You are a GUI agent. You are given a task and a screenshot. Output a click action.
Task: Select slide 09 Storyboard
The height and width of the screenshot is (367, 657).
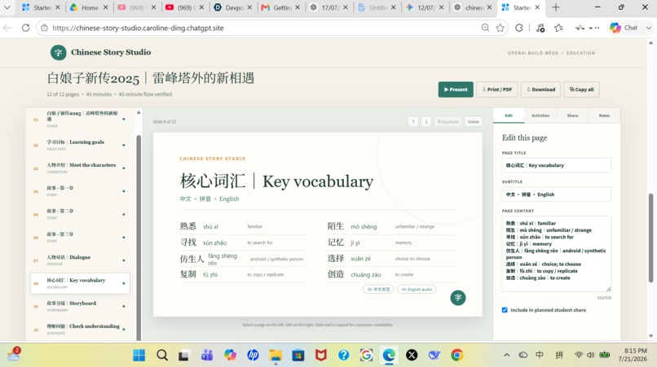click(x=80, y=306)
